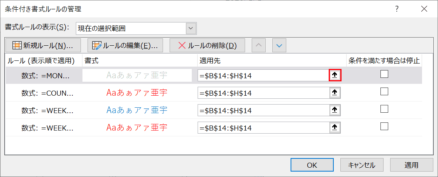Collapse range selector for last WEEK rule
This screenshot has height=177, width=438.
pyautogui.click(x=335, y=127)
